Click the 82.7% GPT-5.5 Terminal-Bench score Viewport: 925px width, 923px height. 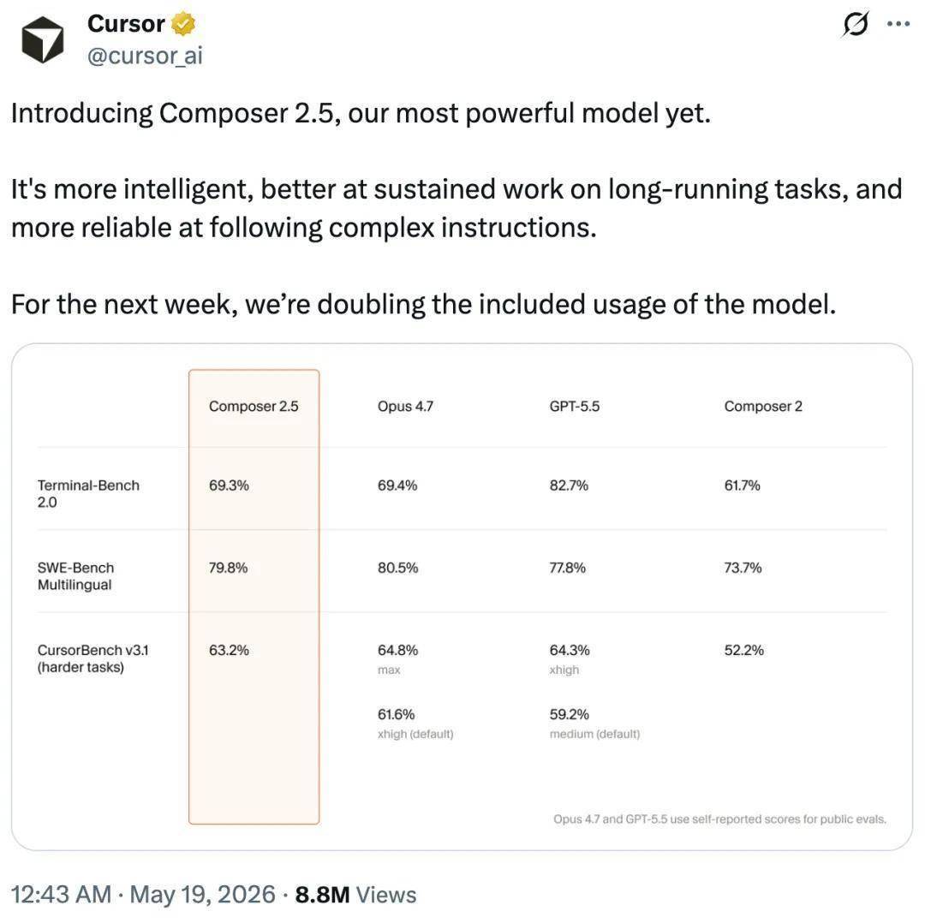[x=569, y=485]
